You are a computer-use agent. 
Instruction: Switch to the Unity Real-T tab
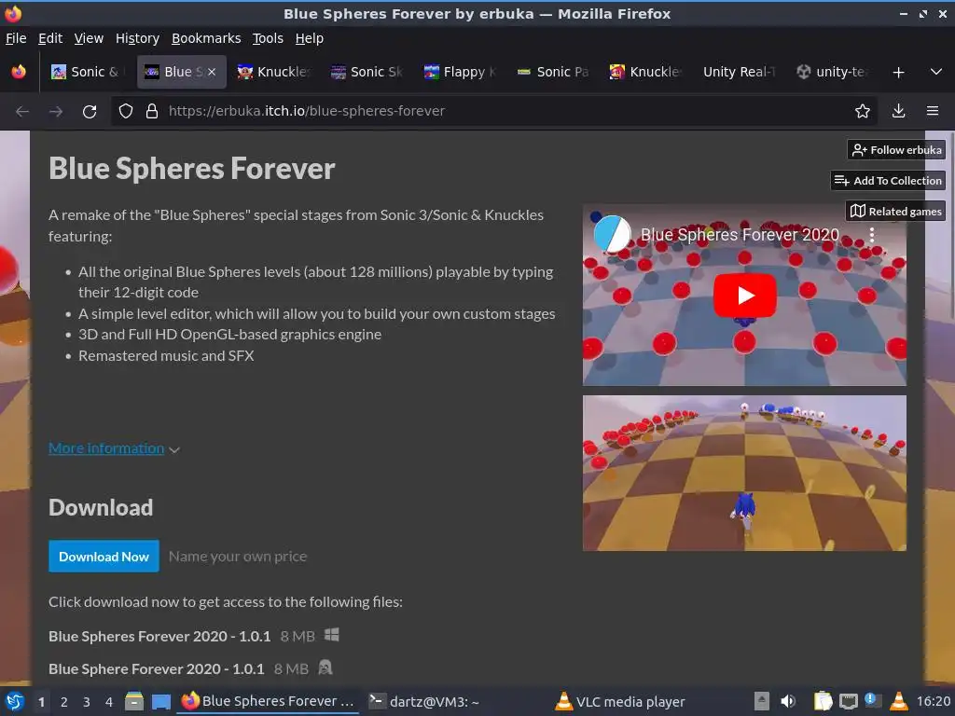(x=740, y=72)
